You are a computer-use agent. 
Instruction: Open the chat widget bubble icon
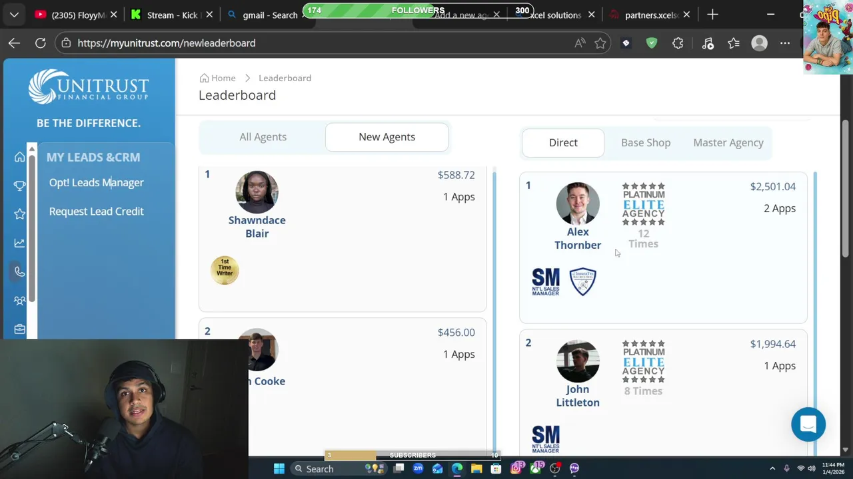coord(808,424)
